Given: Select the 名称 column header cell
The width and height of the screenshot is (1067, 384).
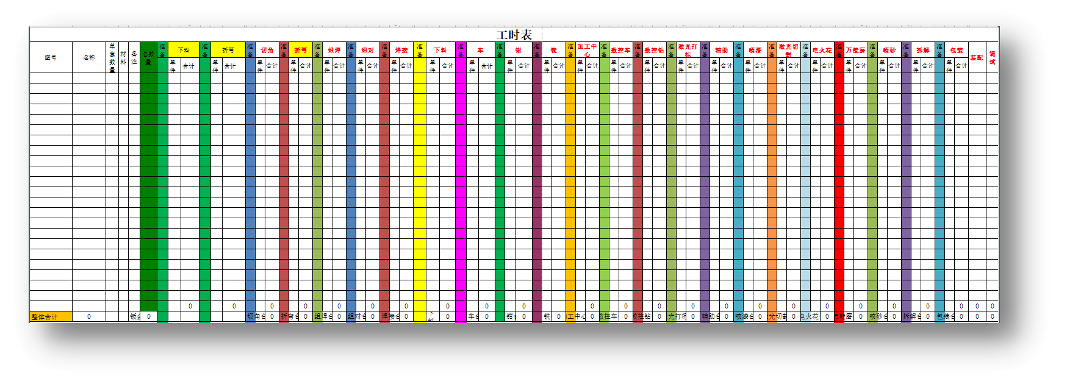Looking at the screenshot, I should tap(89, 58).
